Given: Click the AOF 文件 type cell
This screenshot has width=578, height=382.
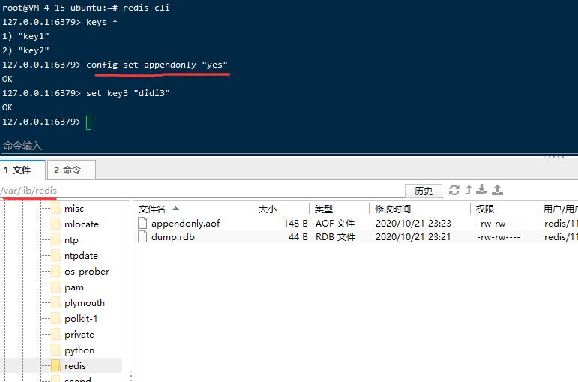Looking at the screenshot, I should (335, 224).
